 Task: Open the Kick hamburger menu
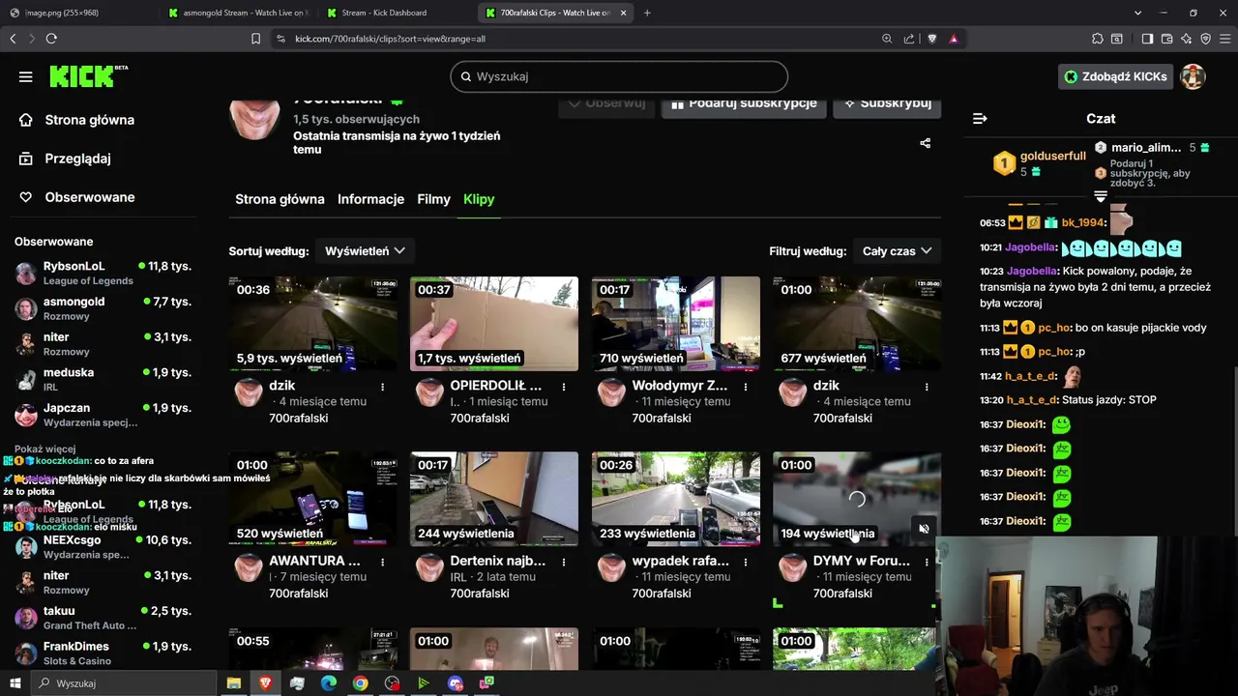(x=26, y=76)
